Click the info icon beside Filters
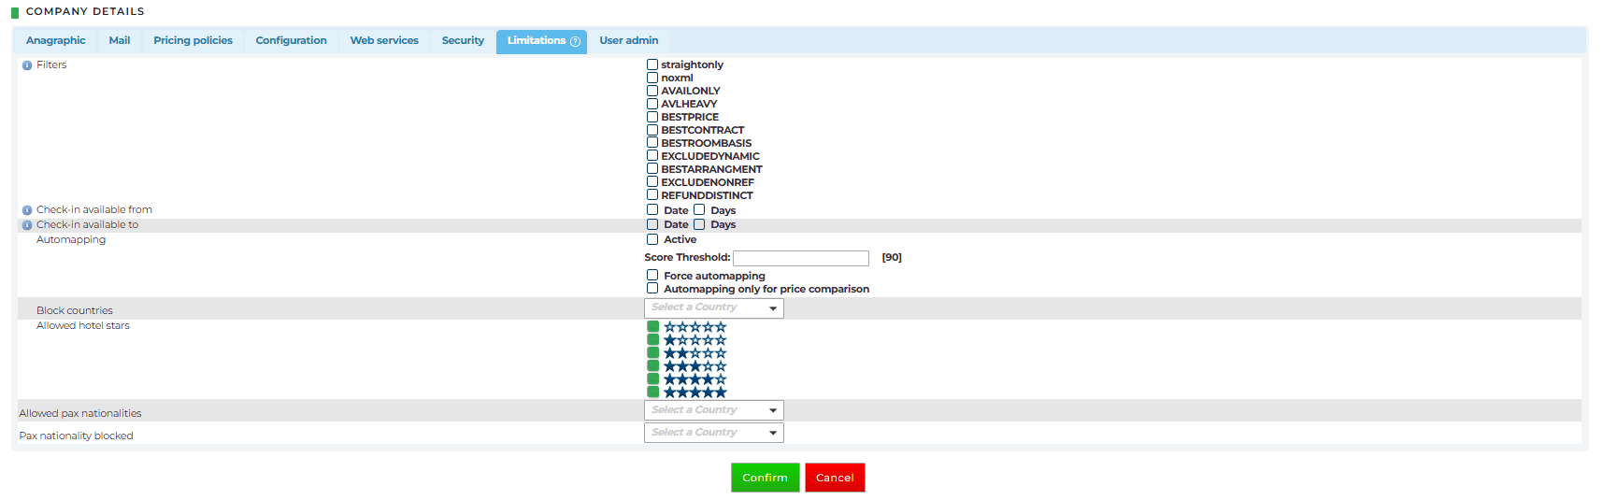Image resolution: width=1604 pixels, height=500 pixels. tap(27, 65)
